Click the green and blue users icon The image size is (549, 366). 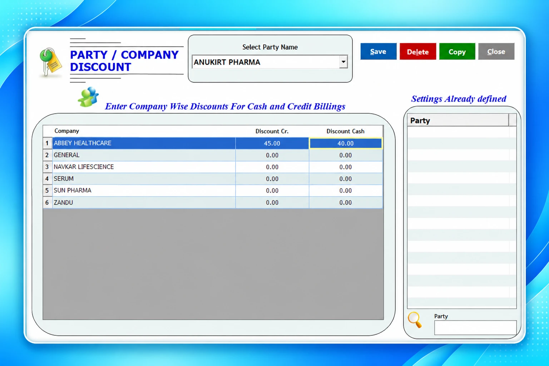coord(88,97)
